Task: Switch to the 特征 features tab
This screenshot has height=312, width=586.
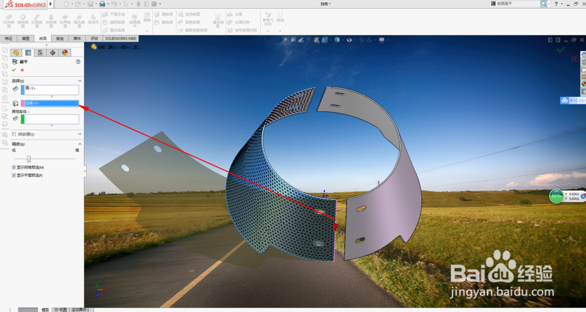Action: 8,39
